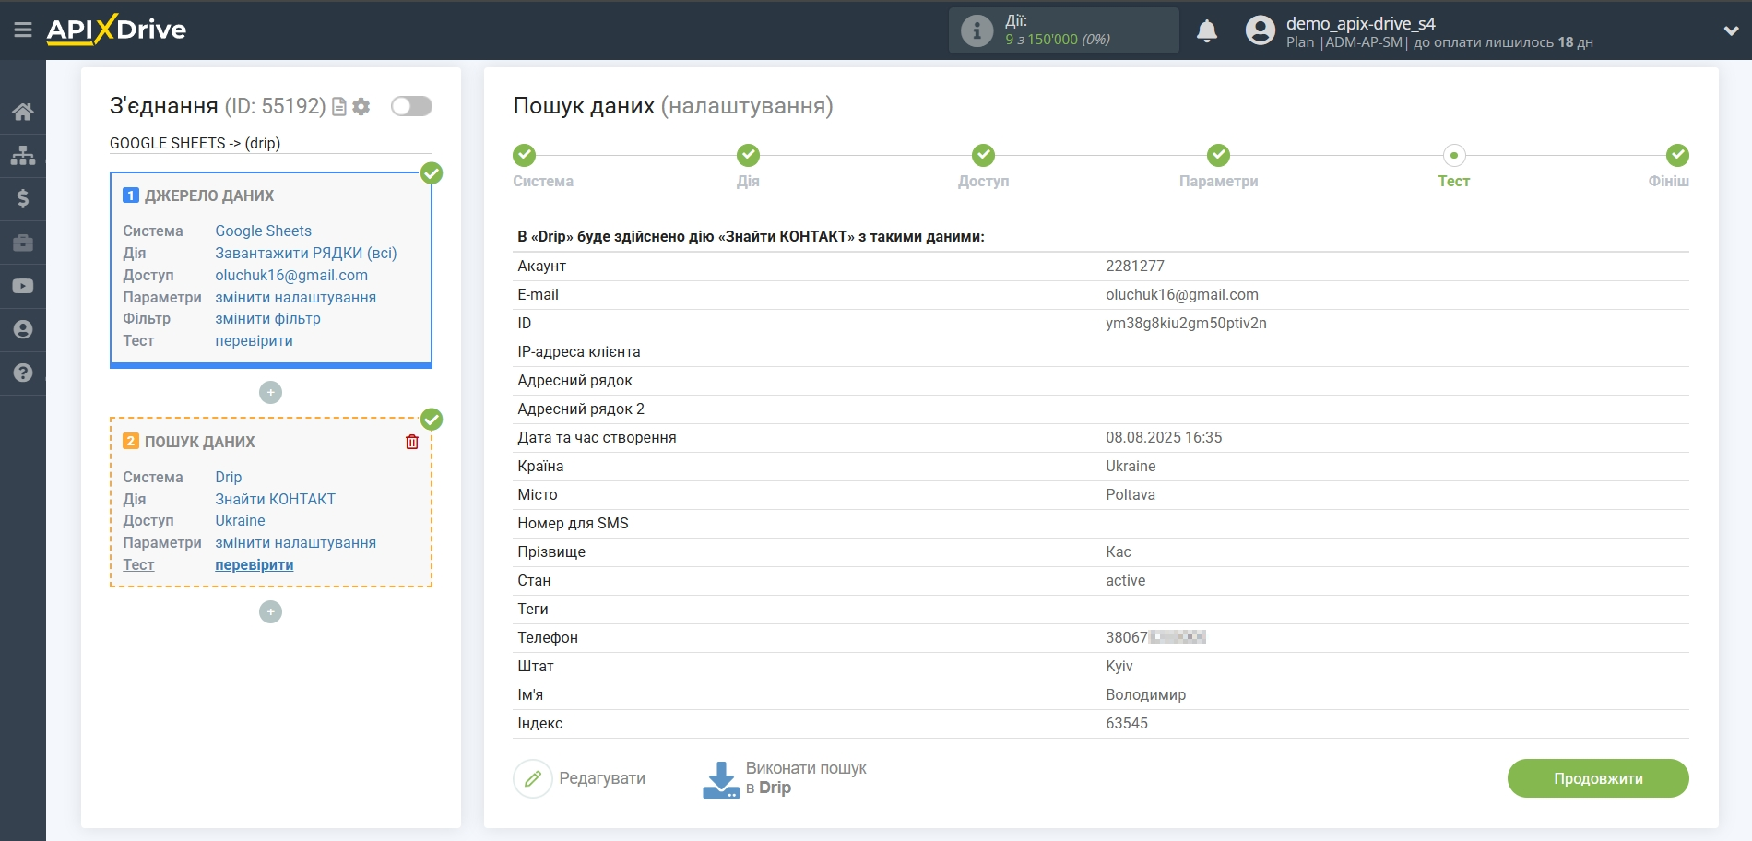Click змінити фільтр link
Viewport: 1752px width, 841px height.
pos(267,318)
